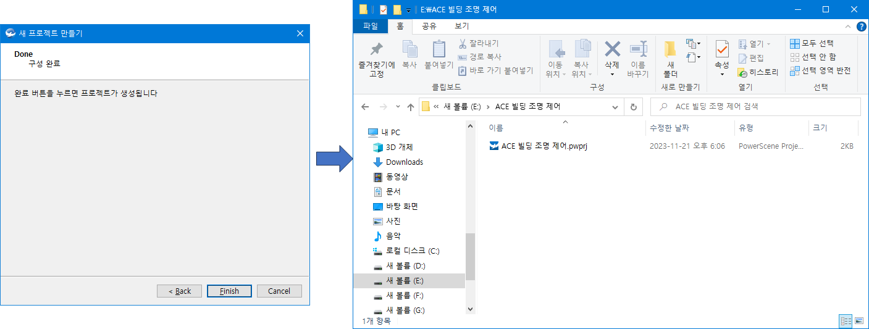Click 모두 선택 in ribbon
The width and height of the screenshot is (869, 329).
pos(812,43)
